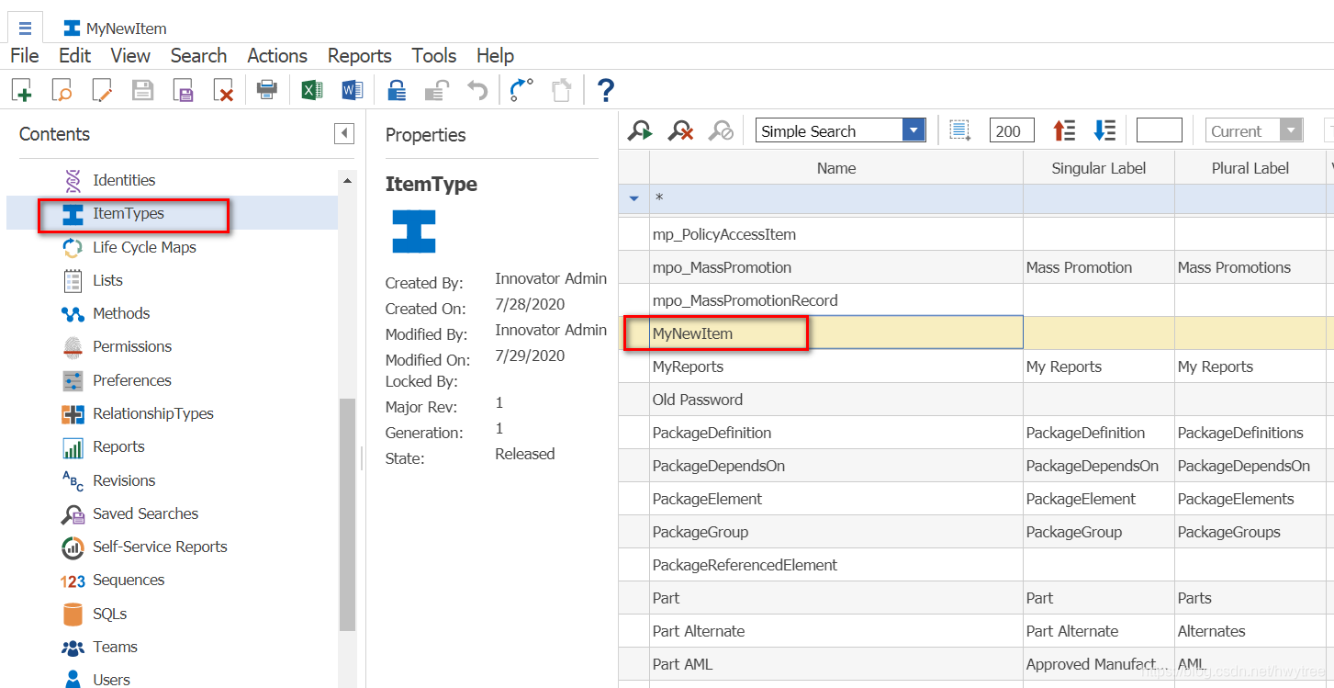1334x688 pixels.
Task: Click the Create New Item toolbar icon
Action: pos(21,90)
